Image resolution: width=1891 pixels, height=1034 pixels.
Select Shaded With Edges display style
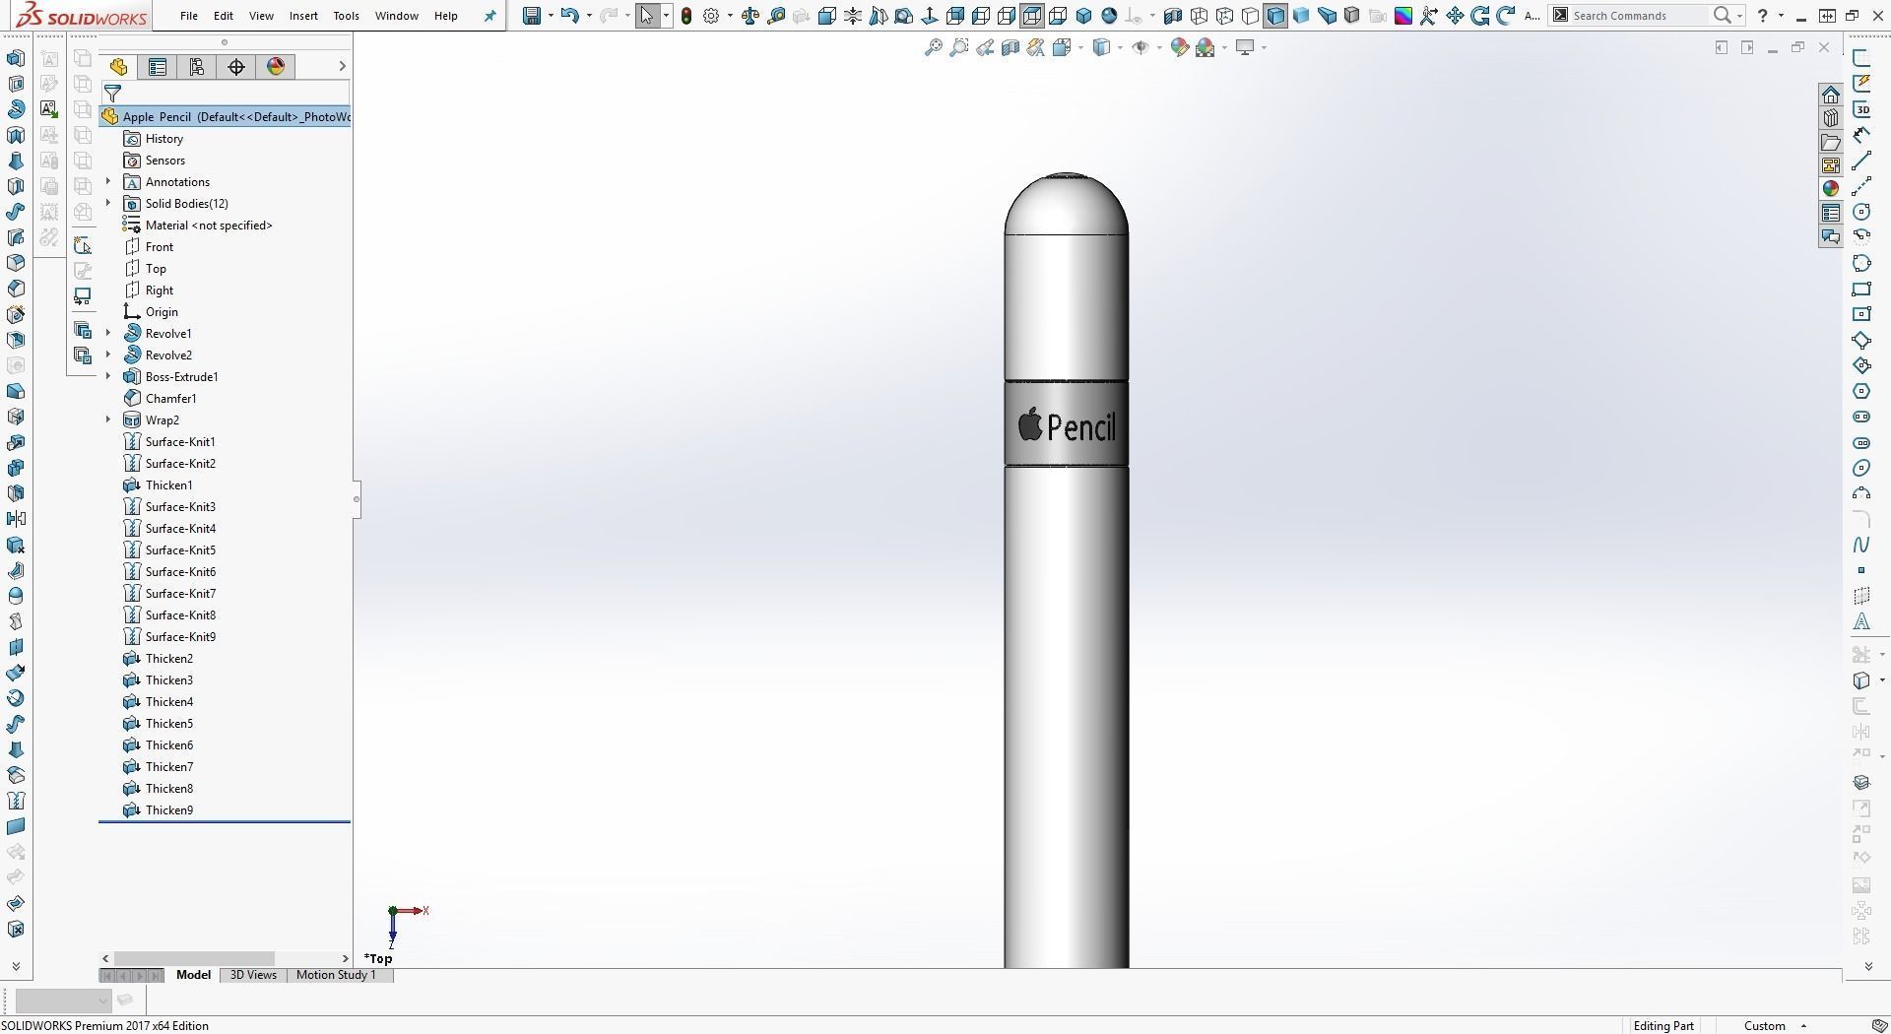point(1275,16)
